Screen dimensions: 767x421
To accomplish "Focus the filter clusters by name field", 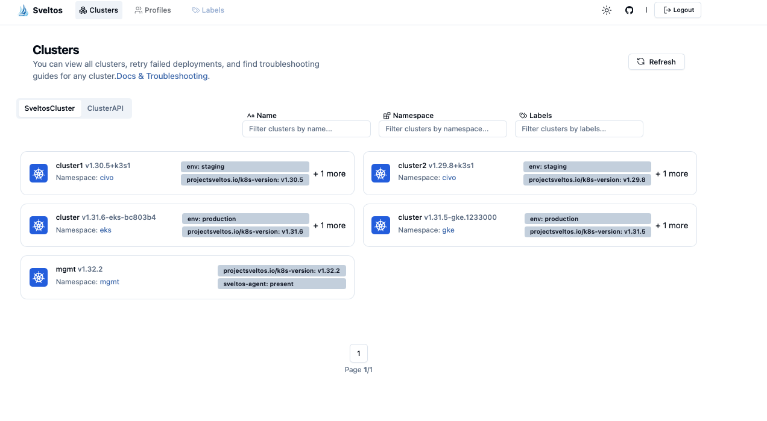I will point(306,129).
